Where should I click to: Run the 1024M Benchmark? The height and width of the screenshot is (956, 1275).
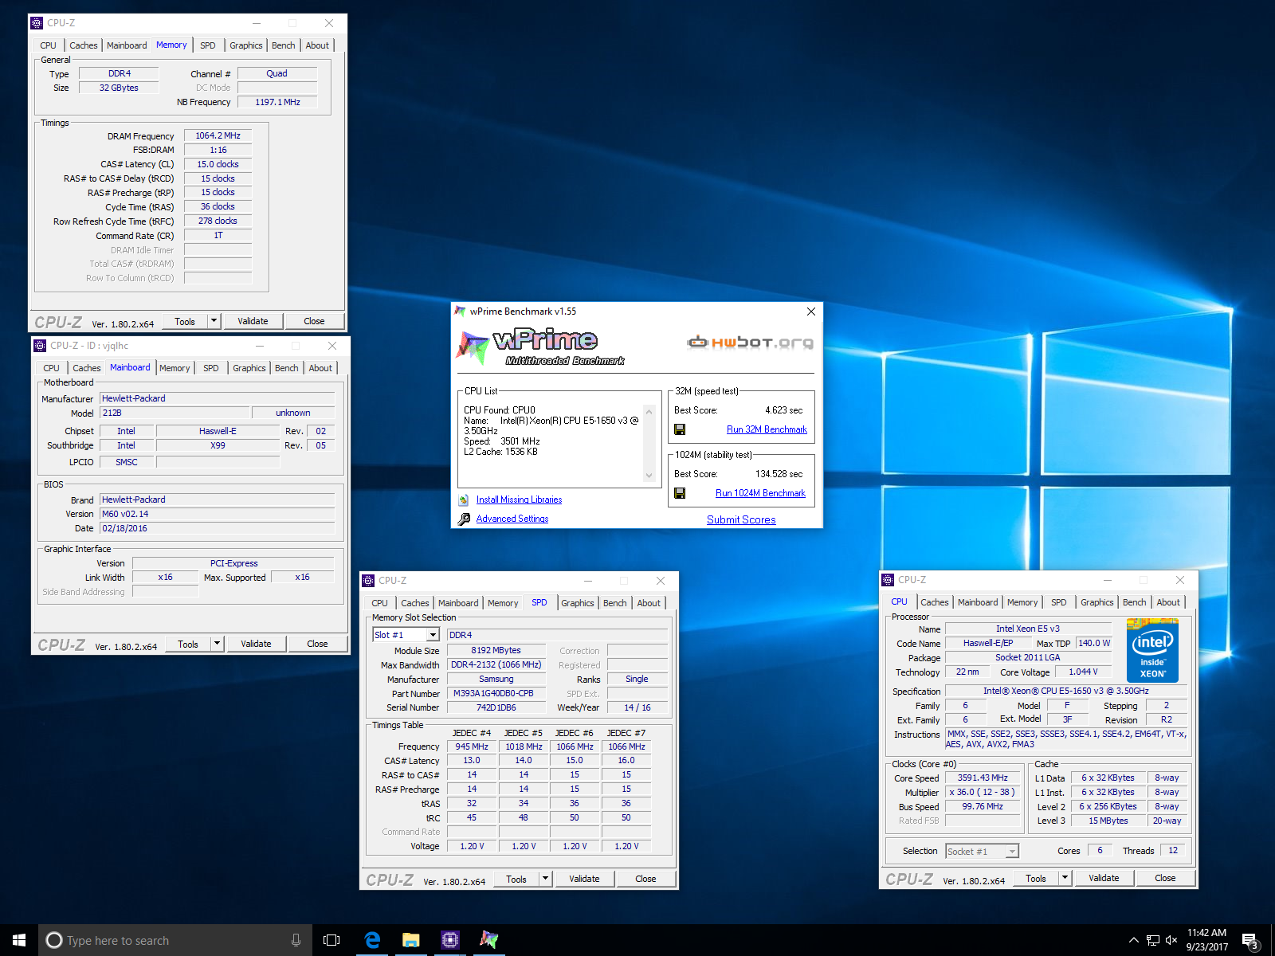click(760, 493)
